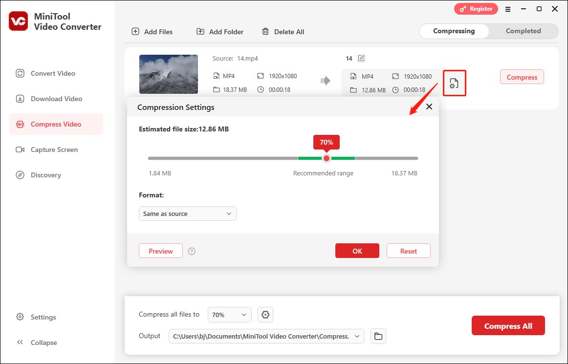Viewport: 568px width, 364px height.
Task: Open Settings in the sidebar
Action: [36, 317]
